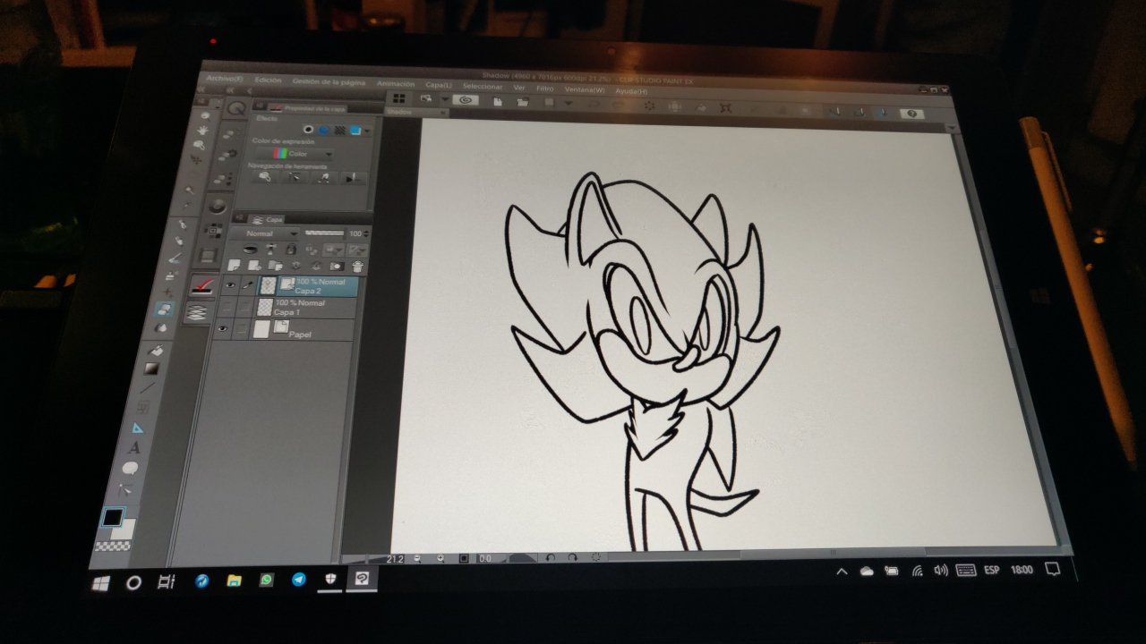Hide Capa 2 layer via eye icon
The width and height of the screenshot is (1146, 644).
pos(229,285)
